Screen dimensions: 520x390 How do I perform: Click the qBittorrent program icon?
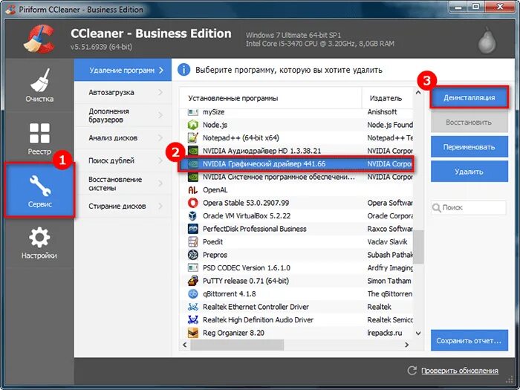tap(192, 294)
